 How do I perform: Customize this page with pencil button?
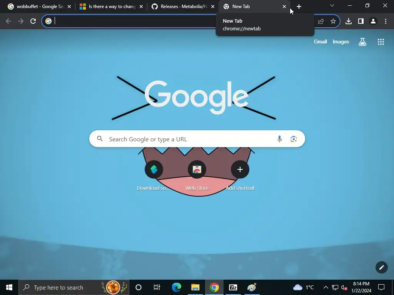click(381, 267)
